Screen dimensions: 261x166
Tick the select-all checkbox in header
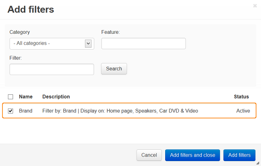pos(11,97)
